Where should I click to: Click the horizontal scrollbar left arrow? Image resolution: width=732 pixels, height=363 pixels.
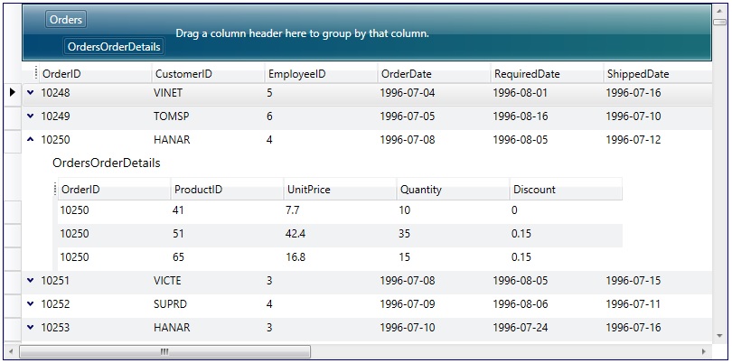(x=11, y=351)
